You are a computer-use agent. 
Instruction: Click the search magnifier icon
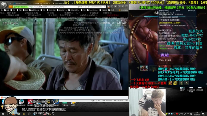click(105, 7)
